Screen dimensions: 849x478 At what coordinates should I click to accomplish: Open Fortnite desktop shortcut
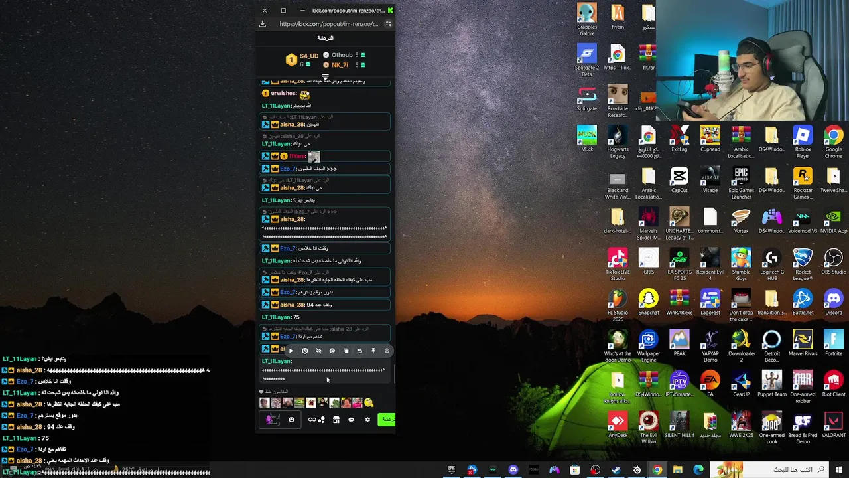834,343
